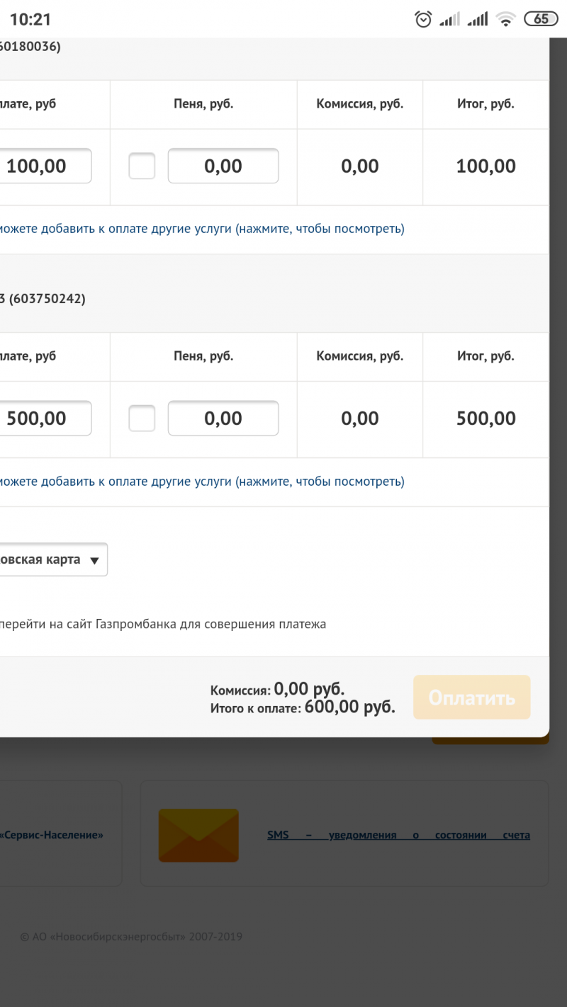Viewport: 567px width, 1007px height.
Task: Expand other services under the 500,00 payment
Action: (x=201, y=482)
